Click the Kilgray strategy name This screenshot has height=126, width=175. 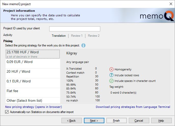point(72,53)
